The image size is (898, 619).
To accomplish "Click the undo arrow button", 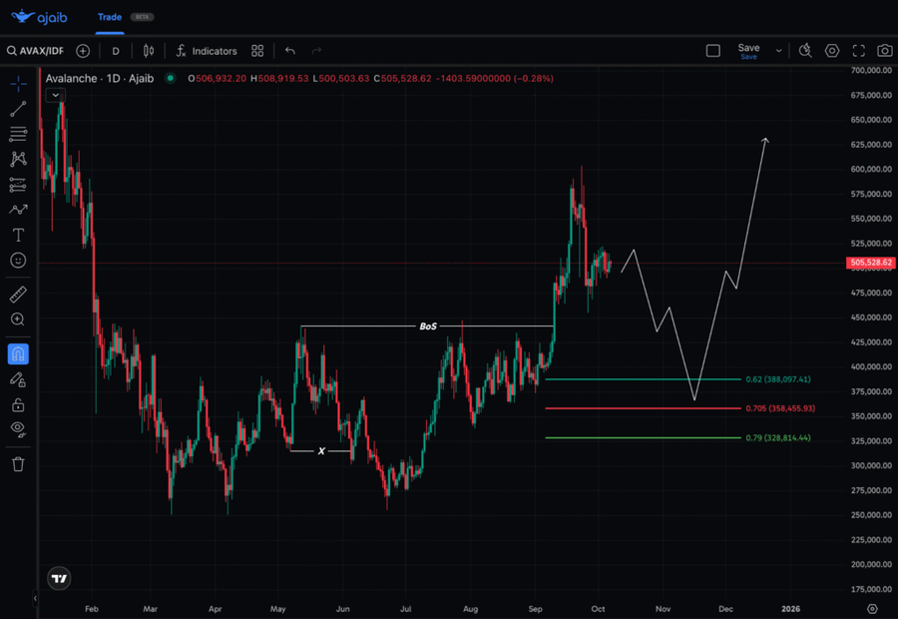I will 290,51.
